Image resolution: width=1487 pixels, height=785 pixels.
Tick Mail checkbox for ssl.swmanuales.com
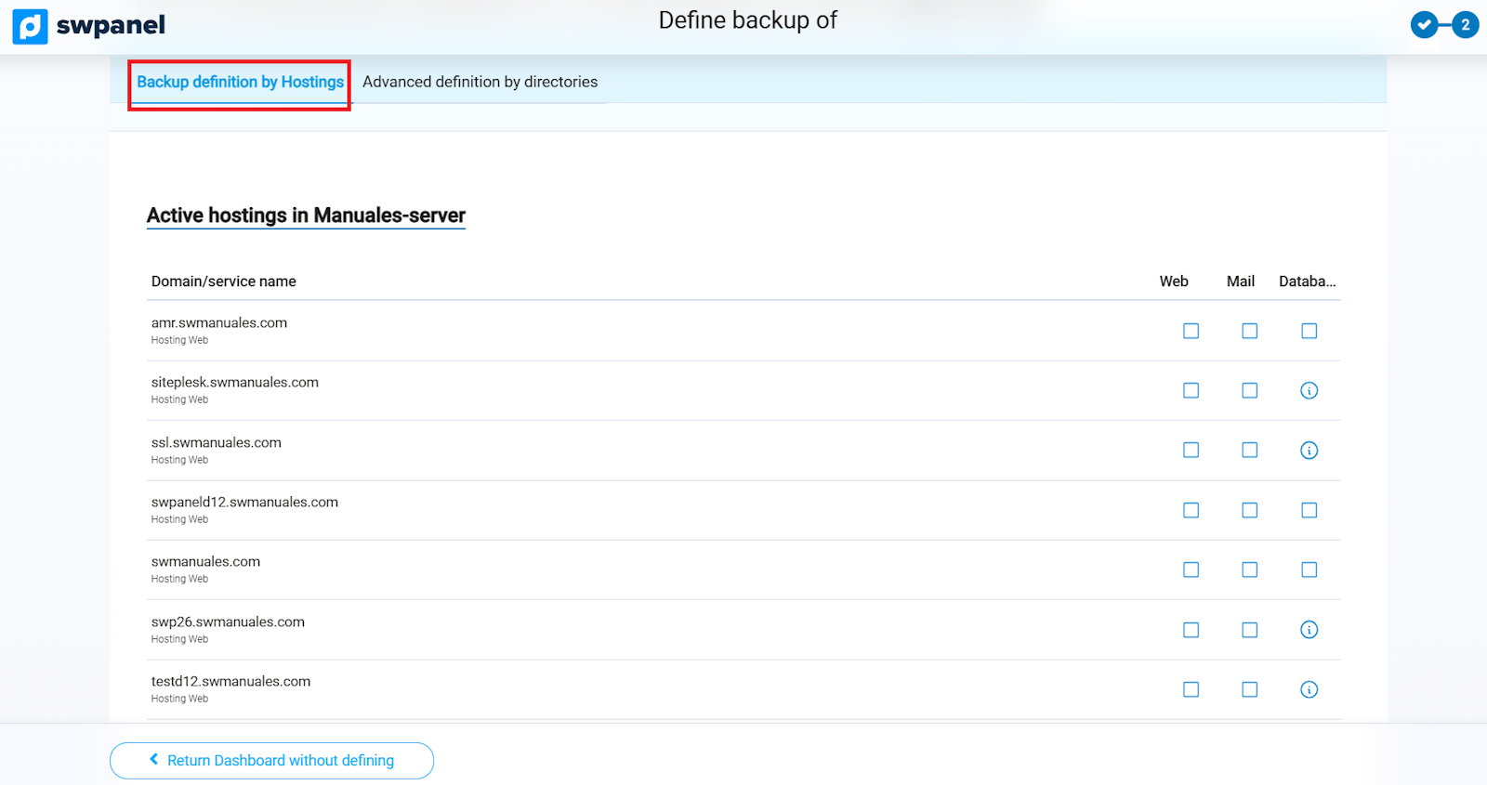(x=1249, y=451)
